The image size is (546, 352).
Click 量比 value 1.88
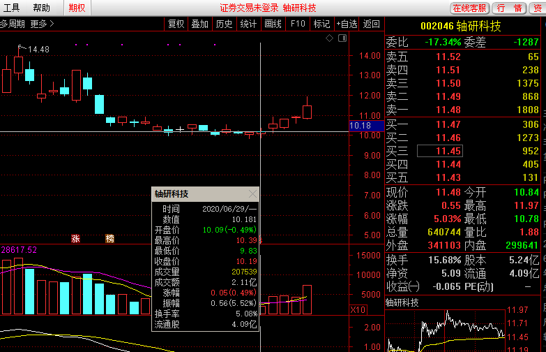529,232
